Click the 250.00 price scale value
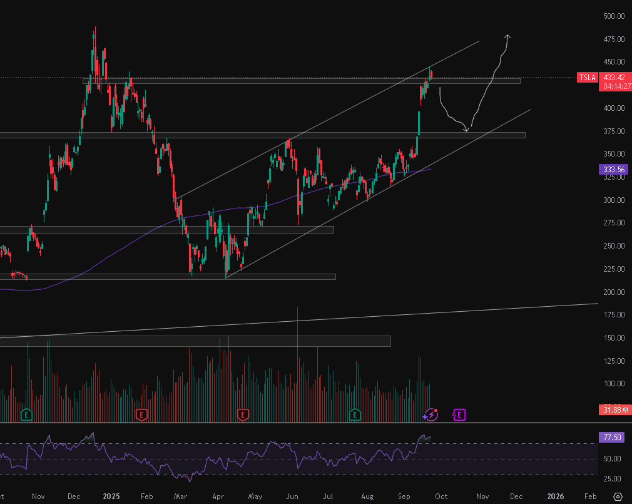Screen dimensions: 632x504 tap(614, 245)
